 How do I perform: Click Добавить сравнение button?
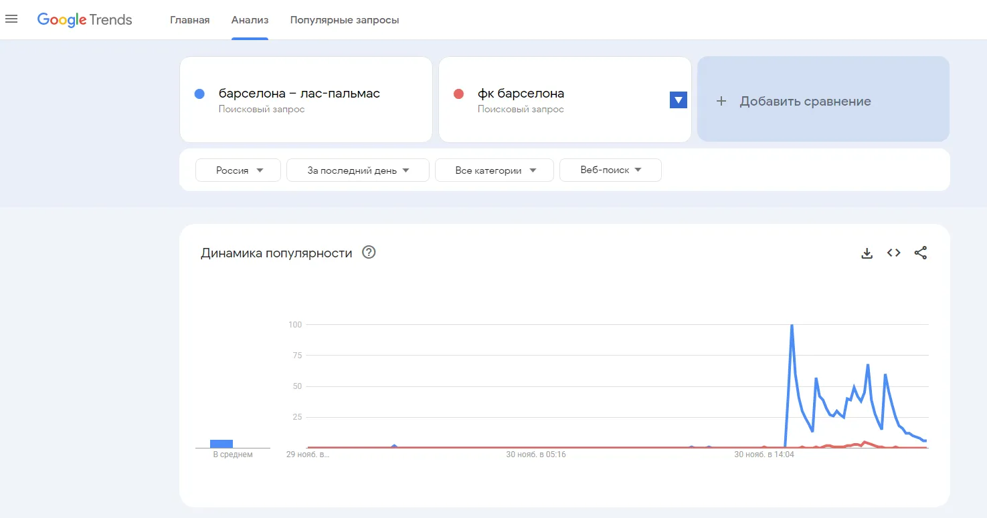click(823, 99)
